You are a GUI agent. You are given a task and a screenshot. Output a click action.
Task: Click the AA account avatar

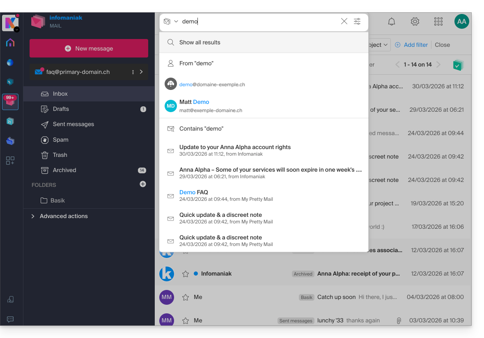point(461,22)
